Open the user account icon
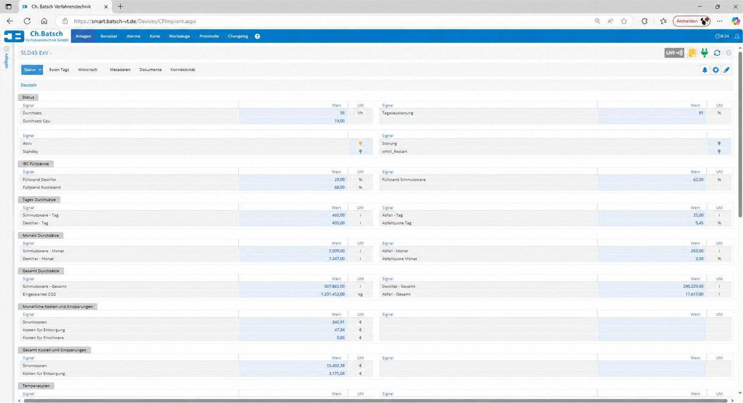The image size is (743, 403). [736, 36]
